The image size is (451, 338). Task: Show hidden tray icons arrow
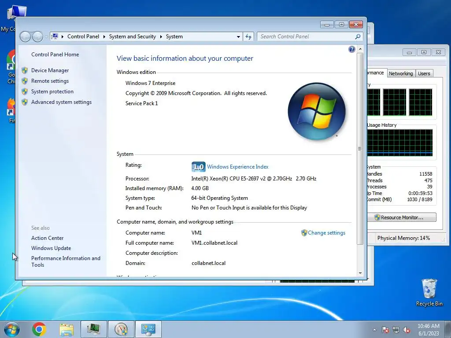[374, 330]
